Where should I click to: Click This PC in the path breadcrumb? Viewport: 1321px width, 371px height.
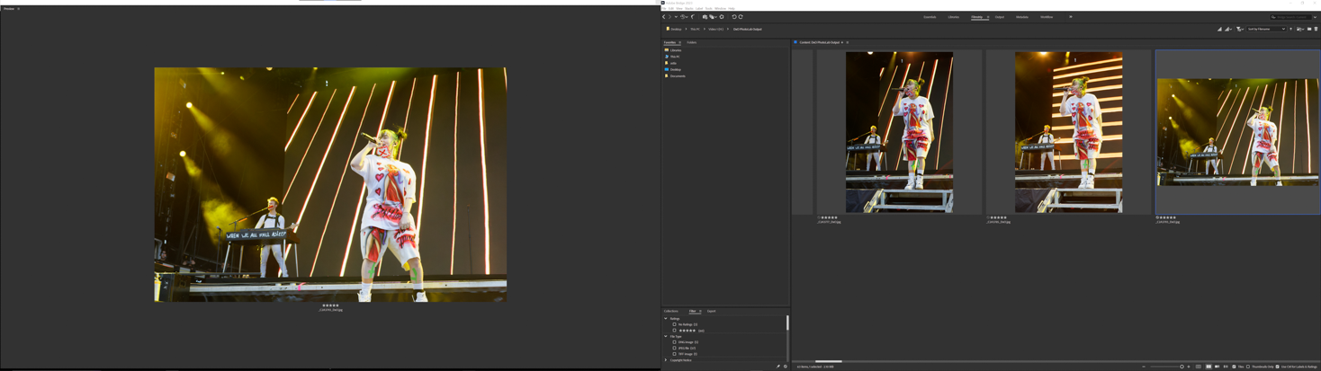(695, 29)
